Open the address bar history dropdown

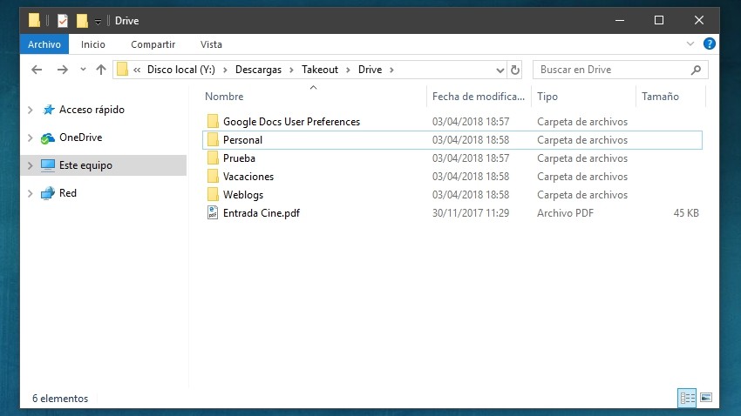(x=500, y=70)
